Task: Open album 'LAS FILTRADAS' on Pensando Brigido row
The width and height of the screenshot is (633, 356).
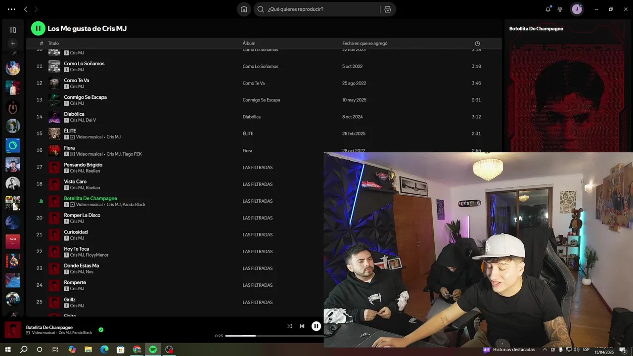Action: point(258,167)
